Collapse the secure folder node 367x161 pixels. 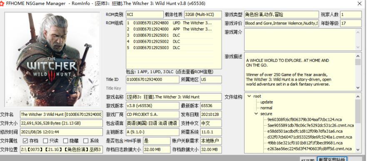pyautogui.click(x=256, y=114)
